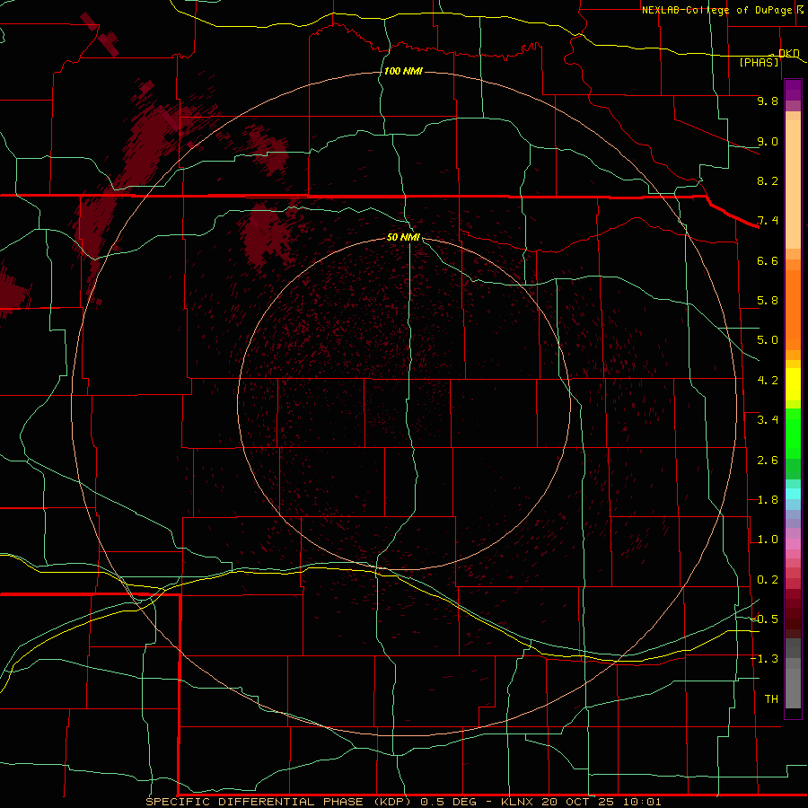The image size is (808, 808).
Task: Click the '100 NMI' range ring label
Action: point(403,71)
